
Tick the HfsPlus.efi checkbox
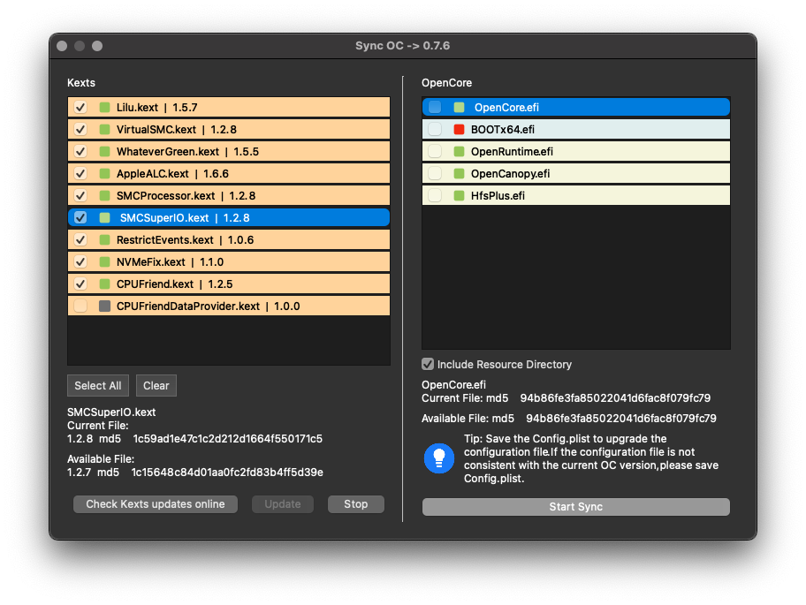[x=435, y=196]
